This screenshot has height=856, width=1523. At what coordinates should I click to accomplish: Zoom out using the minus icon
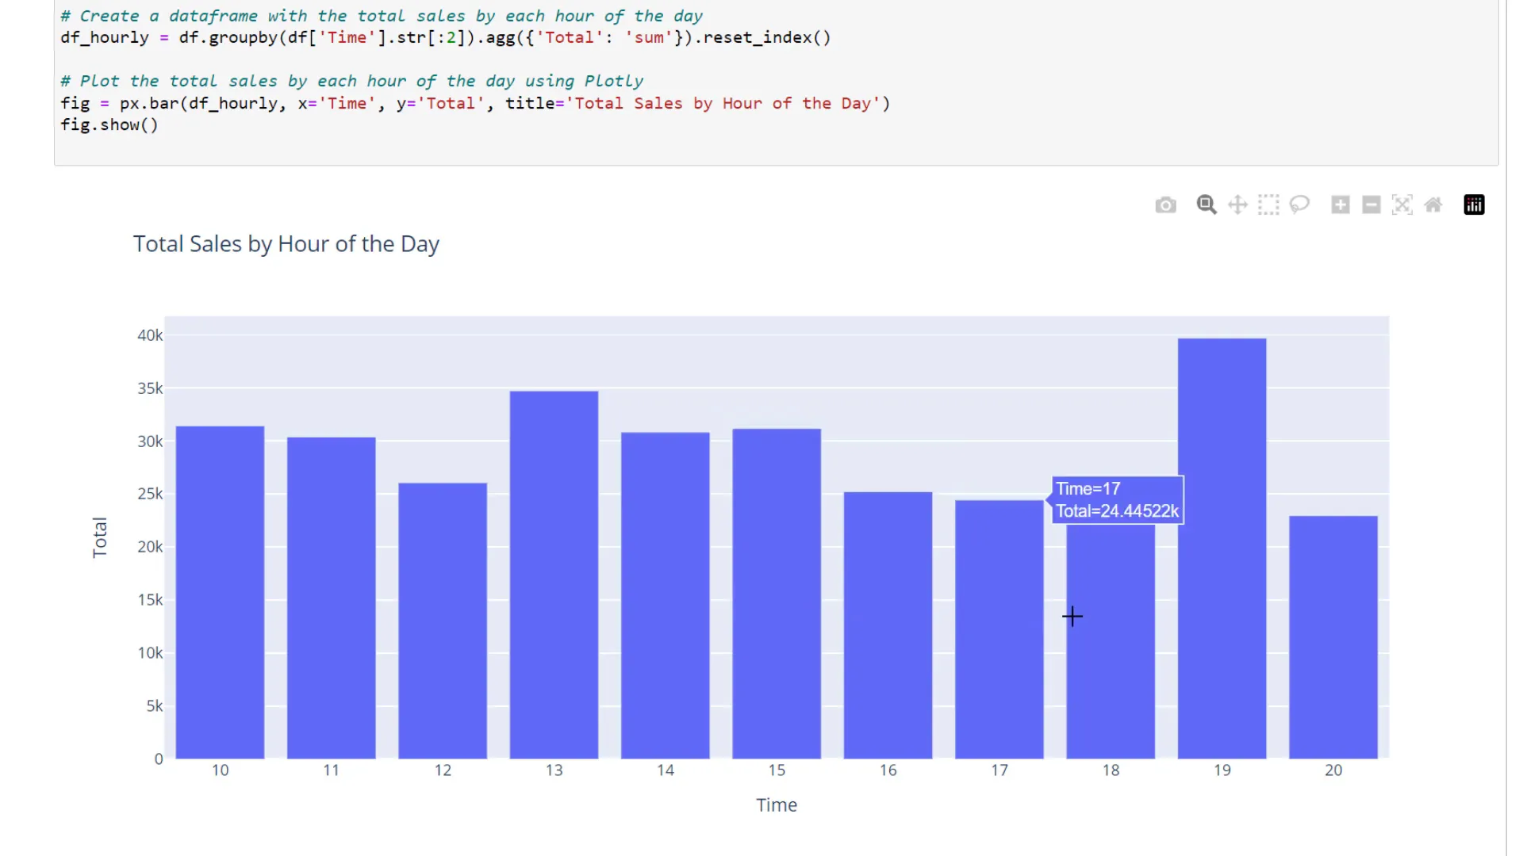click(x=1371, y=204)
